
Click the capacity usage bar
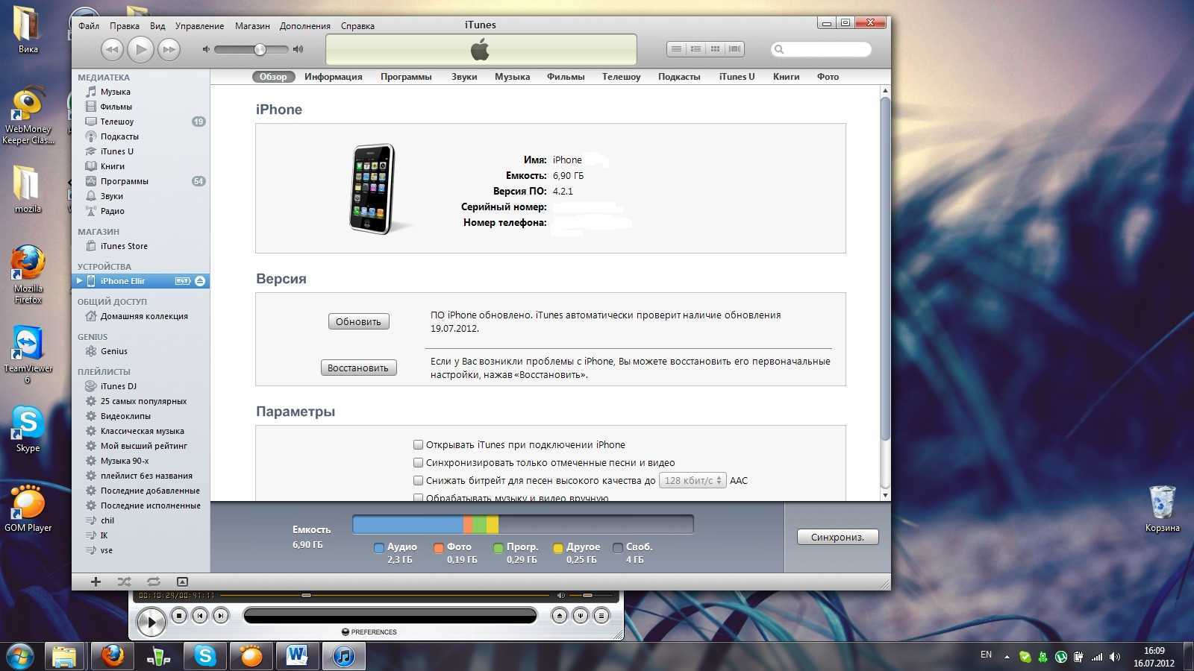[x=522, y=524]
